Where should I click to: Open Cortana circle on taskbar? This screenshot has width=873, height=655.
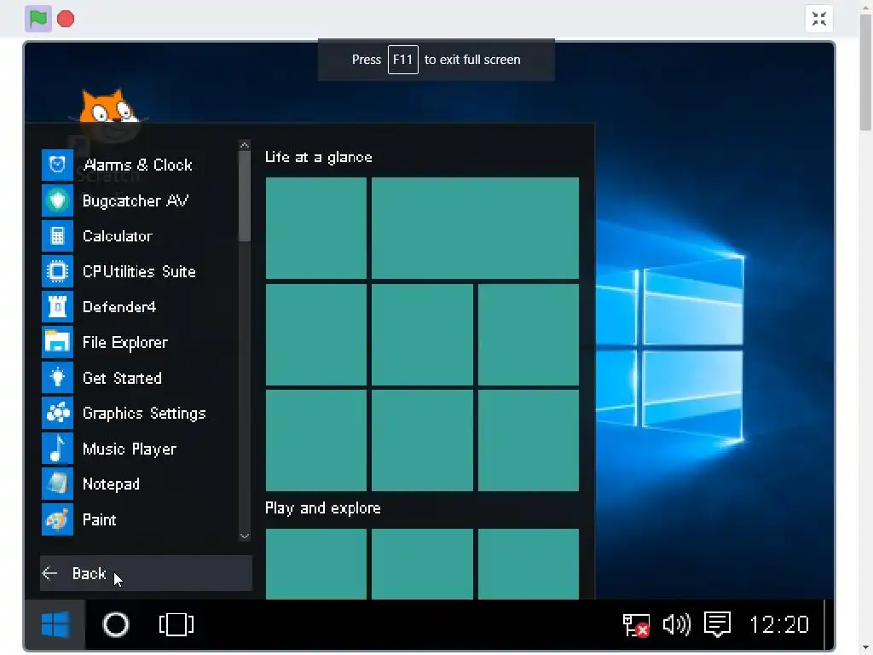coord(116,624)
